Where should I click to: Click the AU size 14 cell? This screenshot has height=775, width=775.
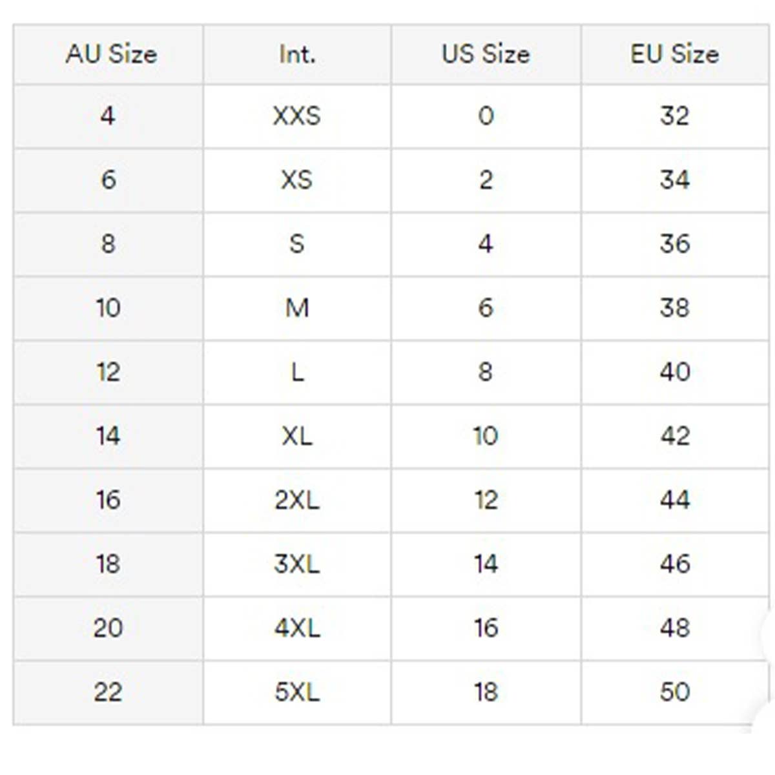(108, 437)
